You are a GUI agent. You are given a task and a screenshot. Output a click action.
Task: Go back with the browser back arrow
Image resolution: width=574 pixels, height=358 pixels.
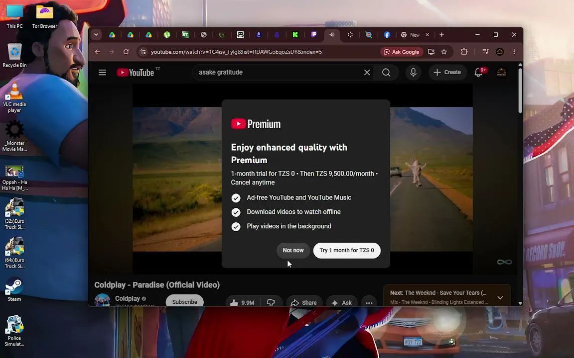[x=97, y=52]
